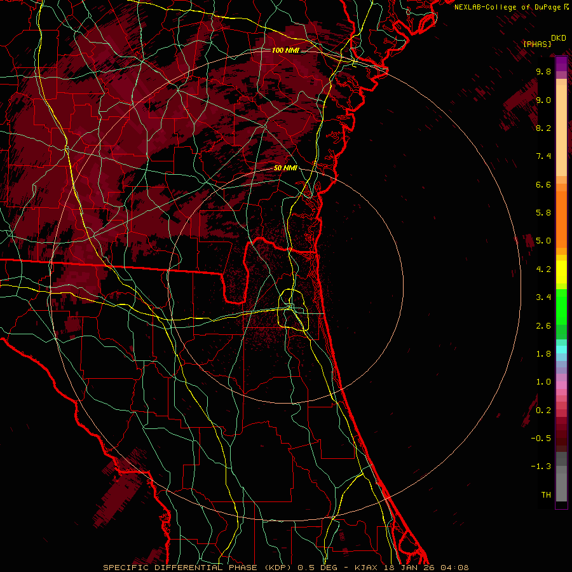Click the 1.0 scale label
Viewport: 572px width, 572px height.
(543, 382)
